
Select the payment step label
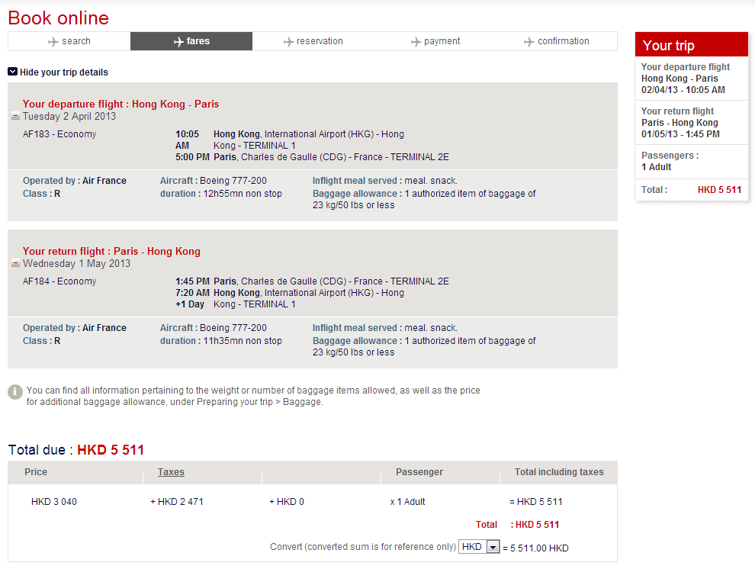[x=442, y=41]
